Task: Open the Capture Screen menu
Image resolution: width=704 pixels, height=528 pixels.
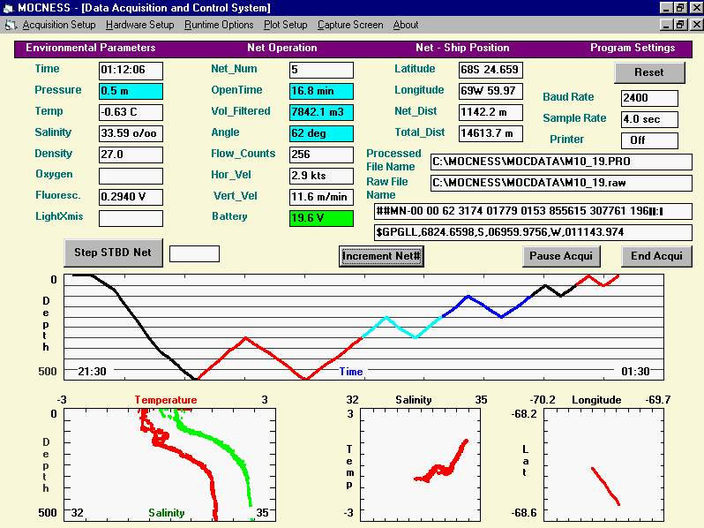Action: [x=350, y=26]
